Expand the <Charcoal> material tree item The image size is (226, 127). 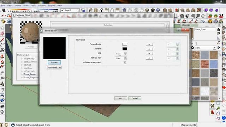click(x=22, y=71)
